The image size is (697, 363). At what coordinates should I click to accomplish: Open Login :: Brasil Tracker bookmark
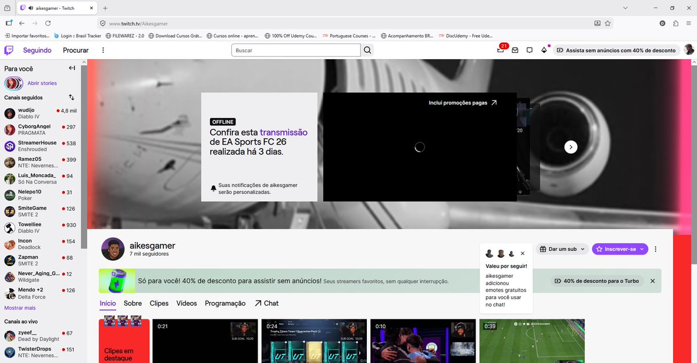[x=78, y=36]
